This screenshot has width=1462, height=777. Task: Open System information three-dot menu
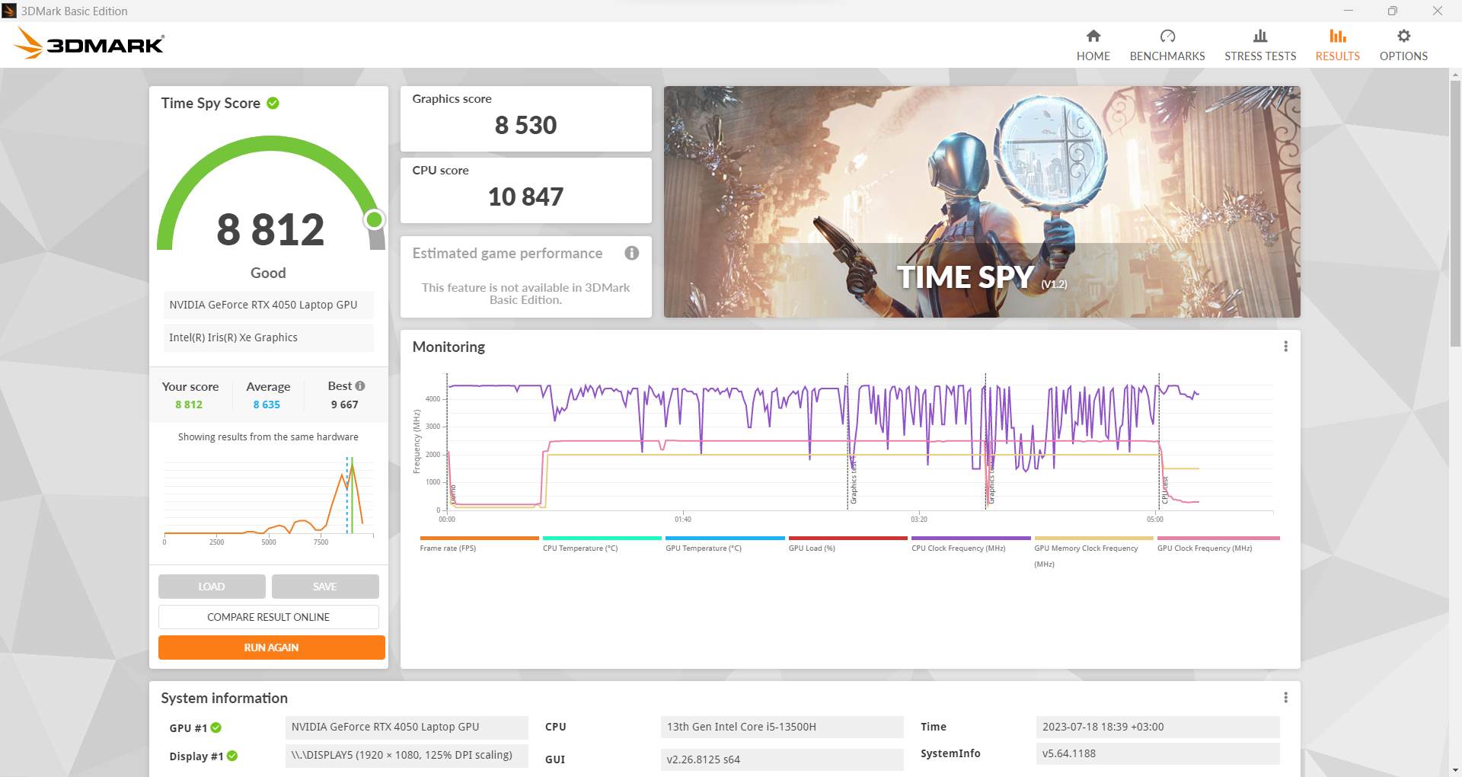(1285, 698)
